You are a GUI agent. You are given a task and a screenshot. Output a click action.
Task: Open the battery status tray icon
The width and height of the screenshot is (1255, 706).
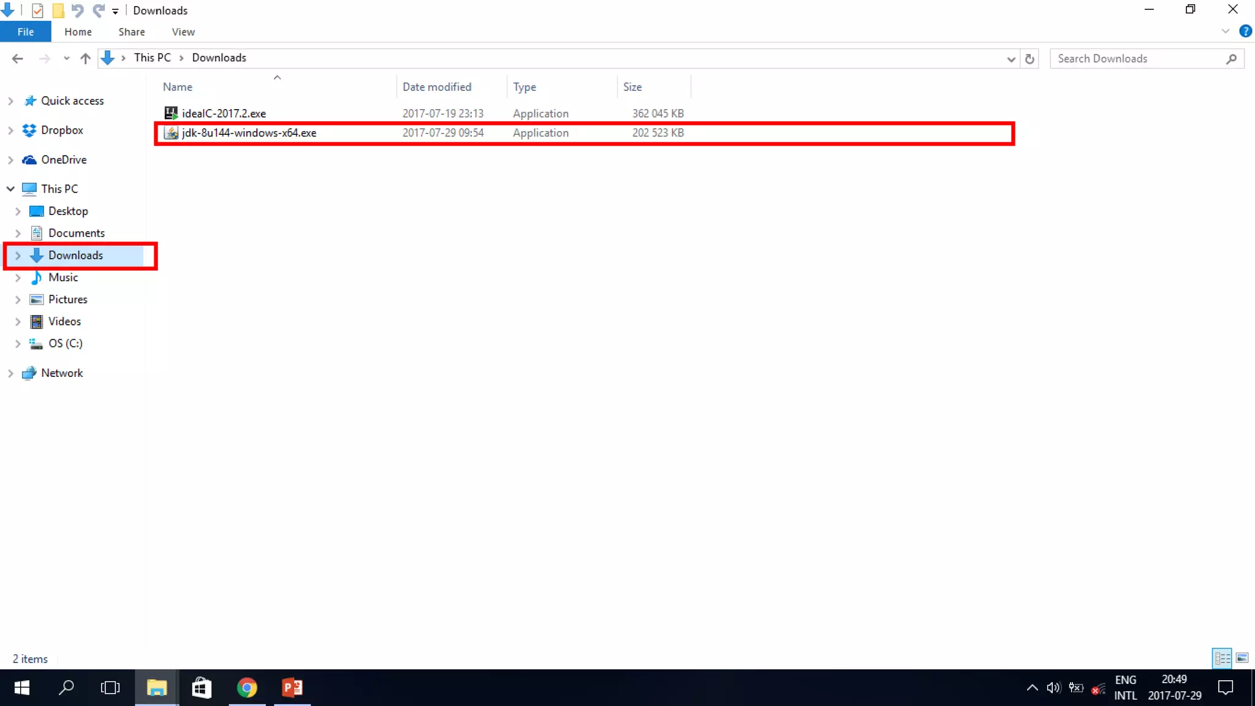coord(1076,688)
